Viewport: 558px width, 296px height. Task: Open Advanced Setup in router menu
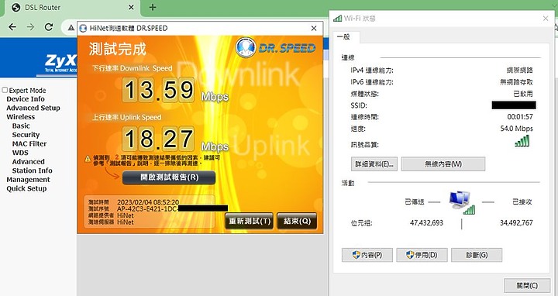pos(33,108)
